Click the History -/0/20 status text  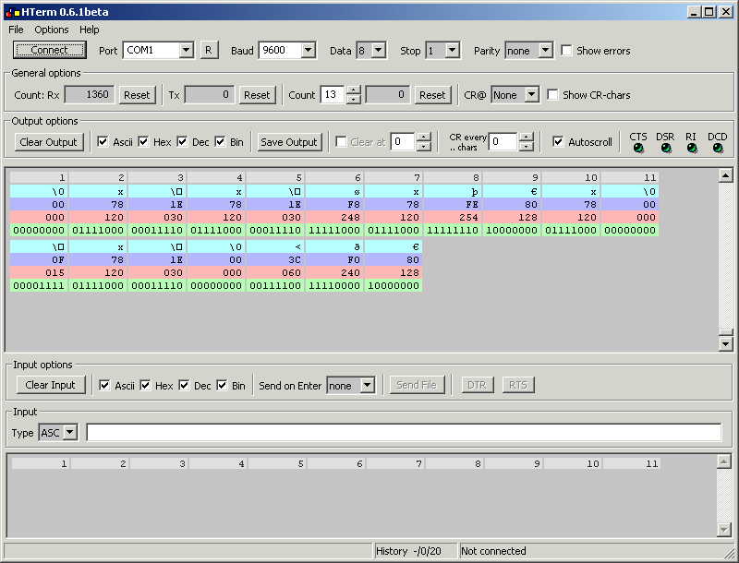point(408,551)
